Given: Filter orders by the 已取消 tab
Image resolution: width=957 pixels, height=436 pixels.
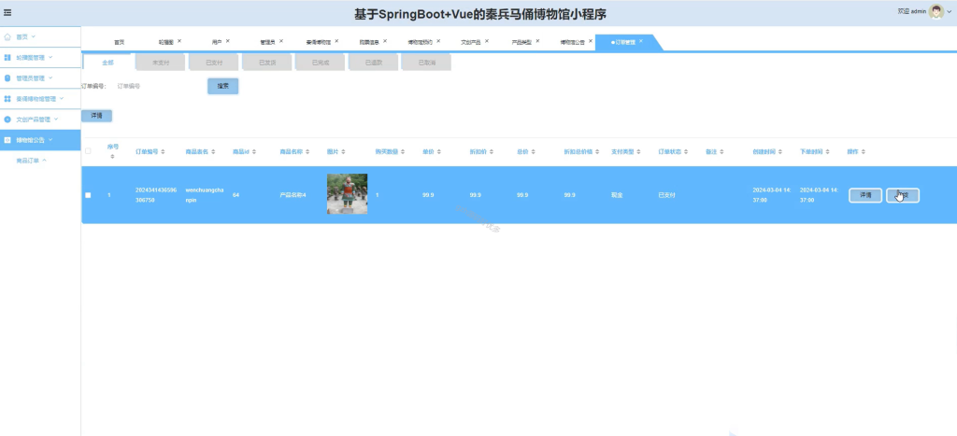Looking at the screenshot, I should click(426, 63).
